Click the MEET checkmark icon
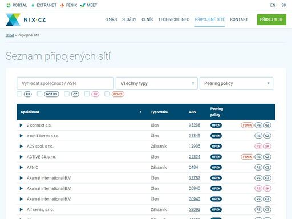The height and width of the screenshot is (219, 292). pyautogui.click(x=83, y=5)
